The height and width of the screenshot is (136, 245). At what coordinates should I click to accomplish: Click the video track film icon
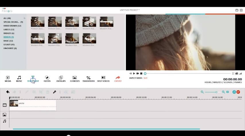[x=5, y=105]
